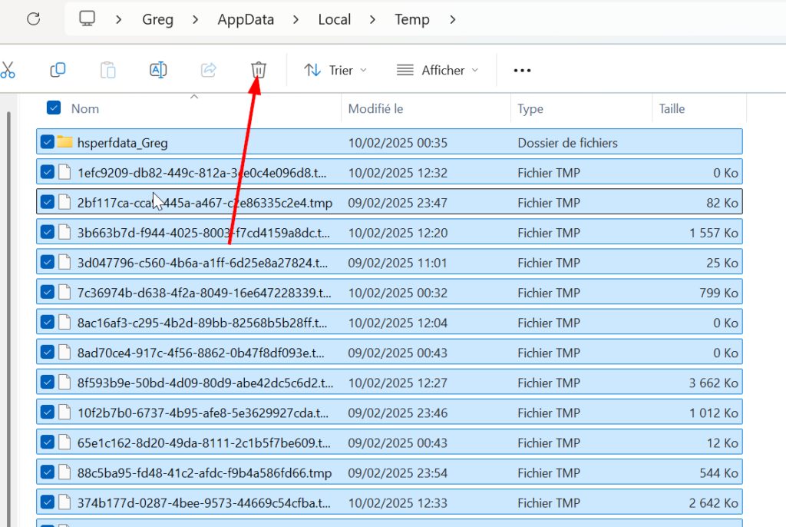Viewport: 786px width, 527px height.
Task: Click the hsperfdata_Greg folder icon
Action: pos(64,142)
